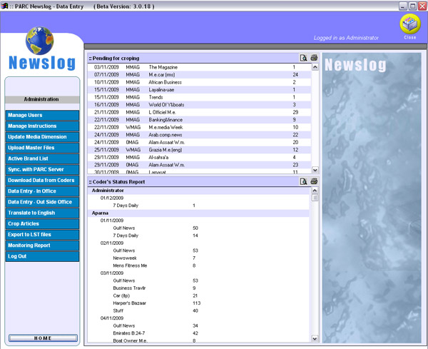Click Export to LST files
This screenshot has width=428, height=349.
[42, 235]
